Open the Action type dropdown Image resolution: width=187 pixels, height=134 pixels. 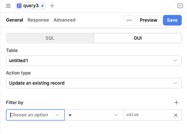(94, 83)
